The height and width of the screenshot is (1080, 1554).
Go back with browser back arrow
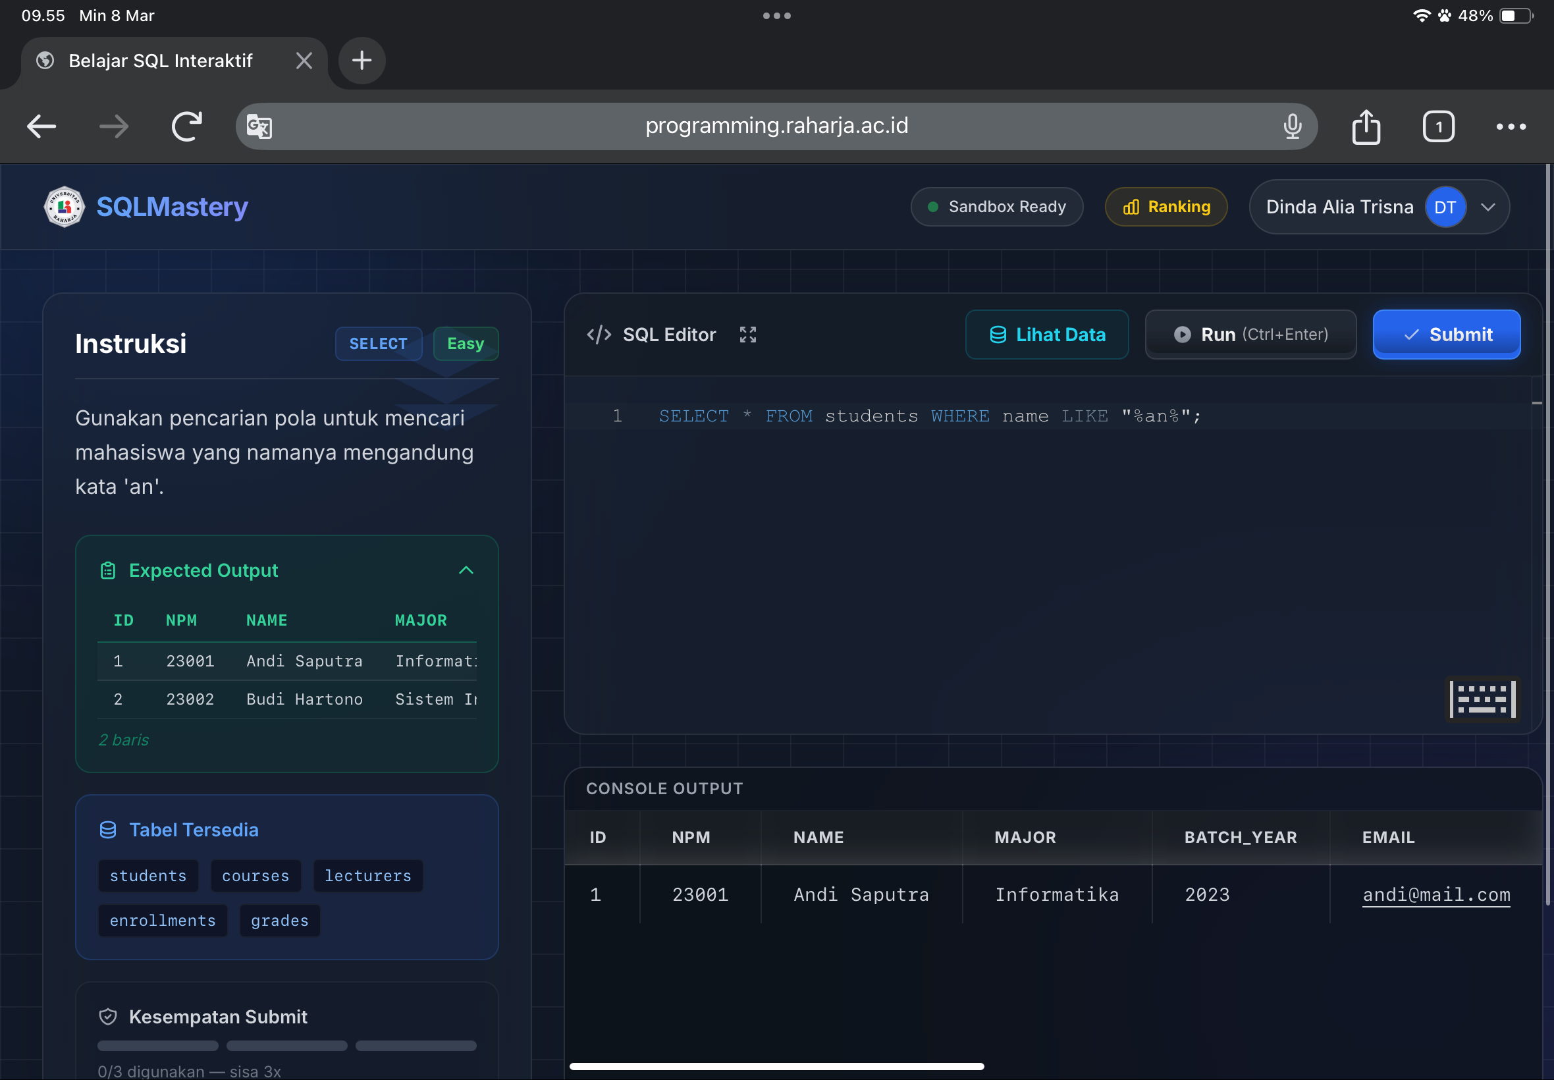(x=41, y=126)
